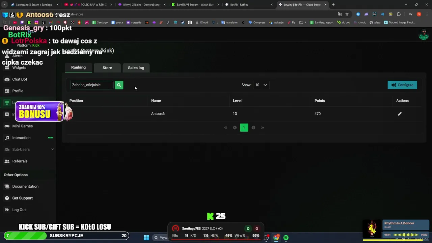Screen dimensions: 432x243
Task: Open a new browser tab with plus
Action: coord(333,5)
